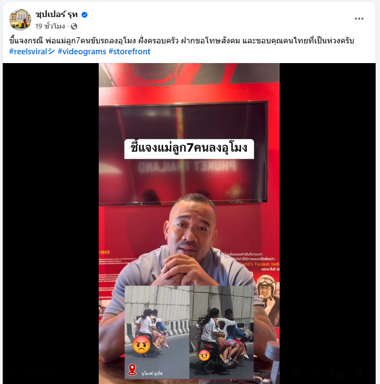Click the left inset motorcycle photo
This screenshot has height=384, width=380.
point(157,332)
